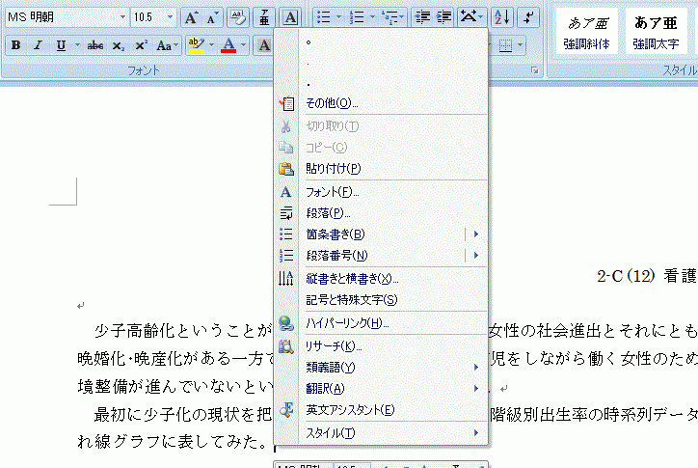The image size is (698, 468).
Task: Expand the underline style dropdown arrow
Action: 77,45
